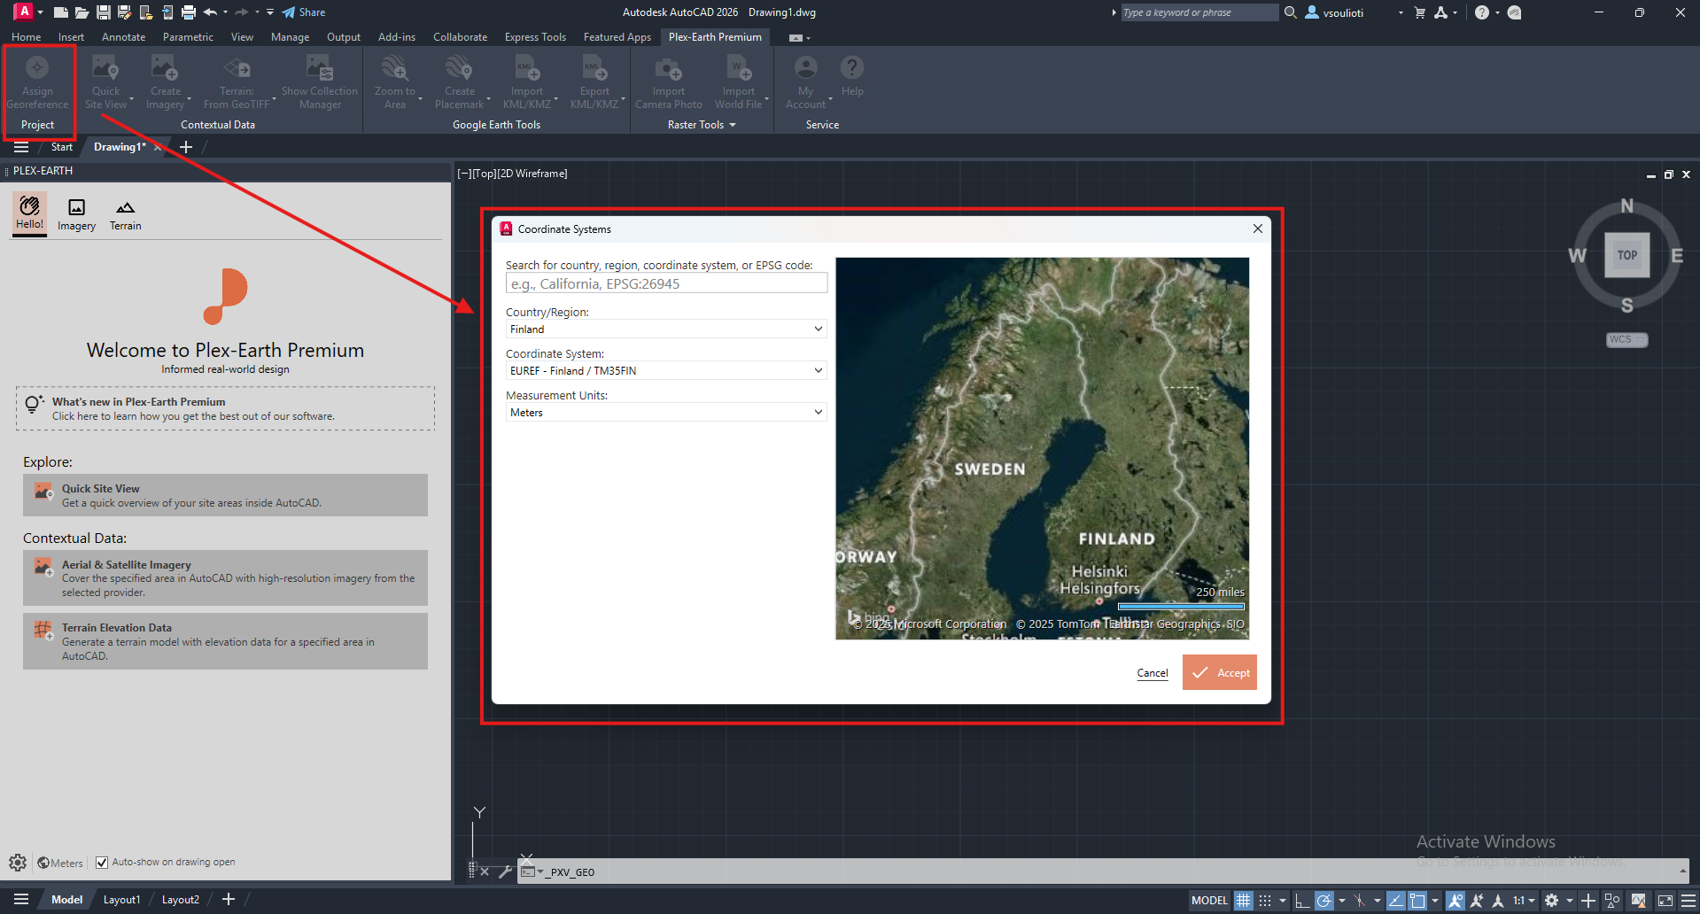1700x914 pixels.
Task: Open the user account vsoulioti dropdown
Action: click(x=1401, y=12)
